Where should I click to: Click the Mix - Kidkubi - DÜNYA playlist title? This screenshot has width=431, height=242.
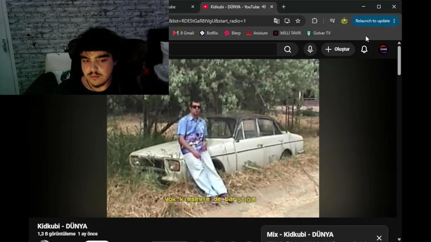pos(300,235)
